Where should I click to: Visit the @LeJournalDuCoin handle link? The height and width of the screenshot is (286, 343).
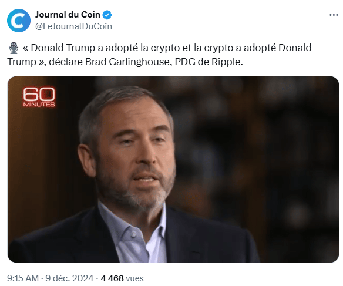[74, 26]
